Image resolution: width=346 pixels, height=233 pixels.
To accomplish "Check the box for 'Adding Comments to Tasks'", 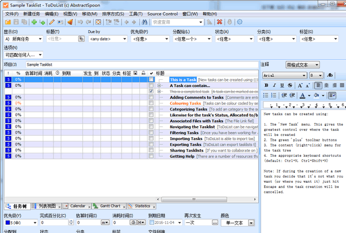I will click(151, 97).
